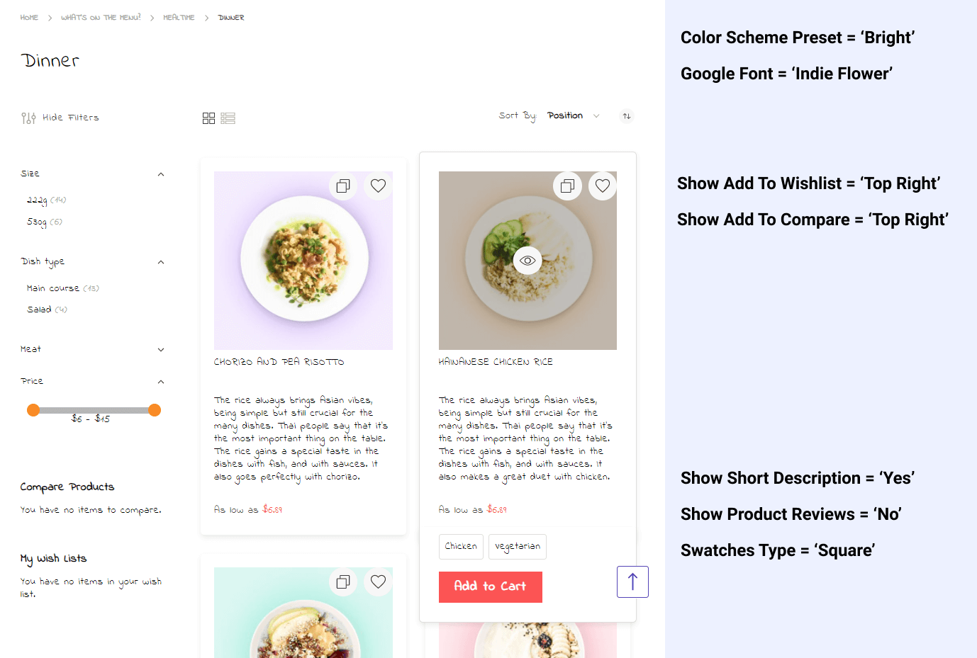This screenshot has width=977, height=658.
Task: Filter by Main course dish type
Action: coord(53,288)
